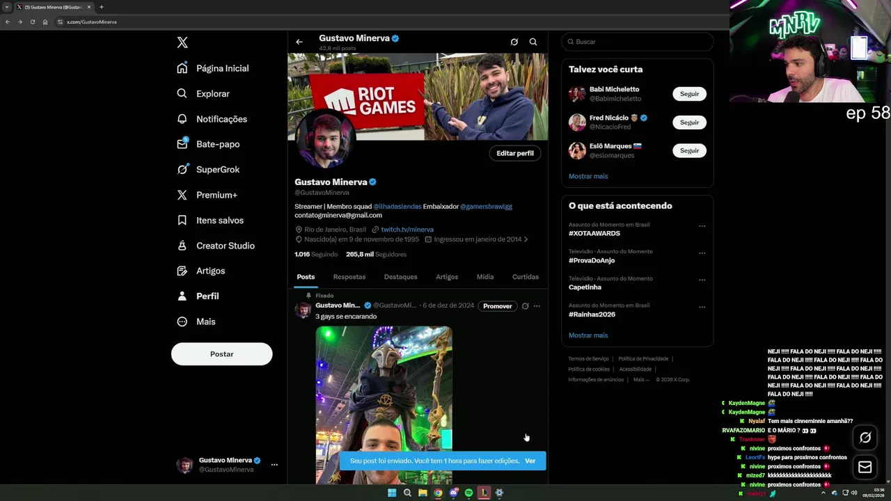The image size is (891, 501).
Task: Expand #XOTAAWARDS trend options menu
Action: (x=702, y=226)
